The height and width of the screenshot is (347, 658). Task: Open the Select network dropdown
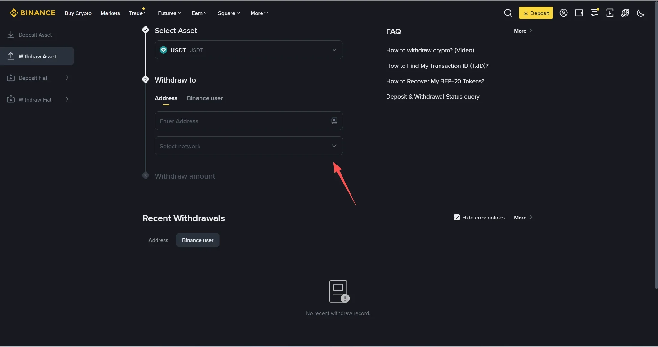tap(249, 146)
